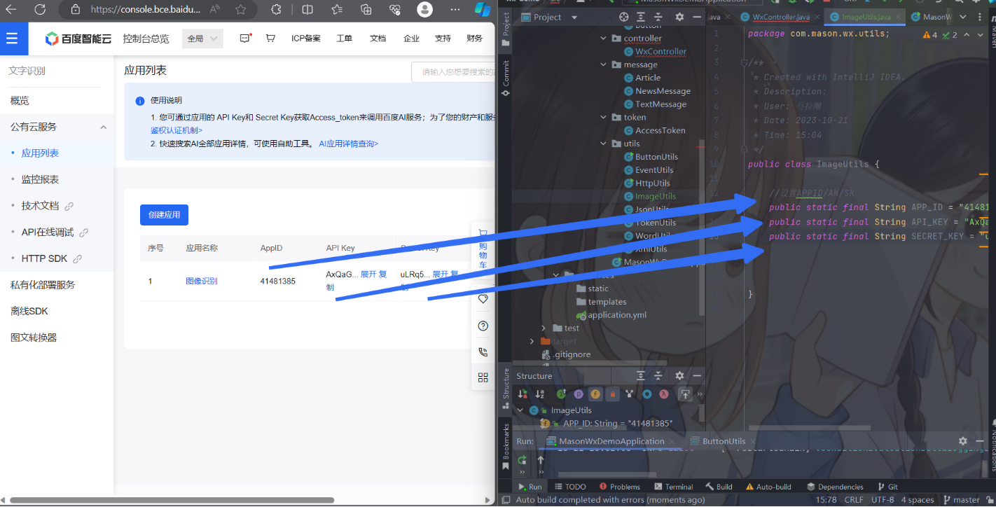This screenshot has height=507, width=996.
Task: Open Edge Copilot icon
Action: (x=483, y=10)
